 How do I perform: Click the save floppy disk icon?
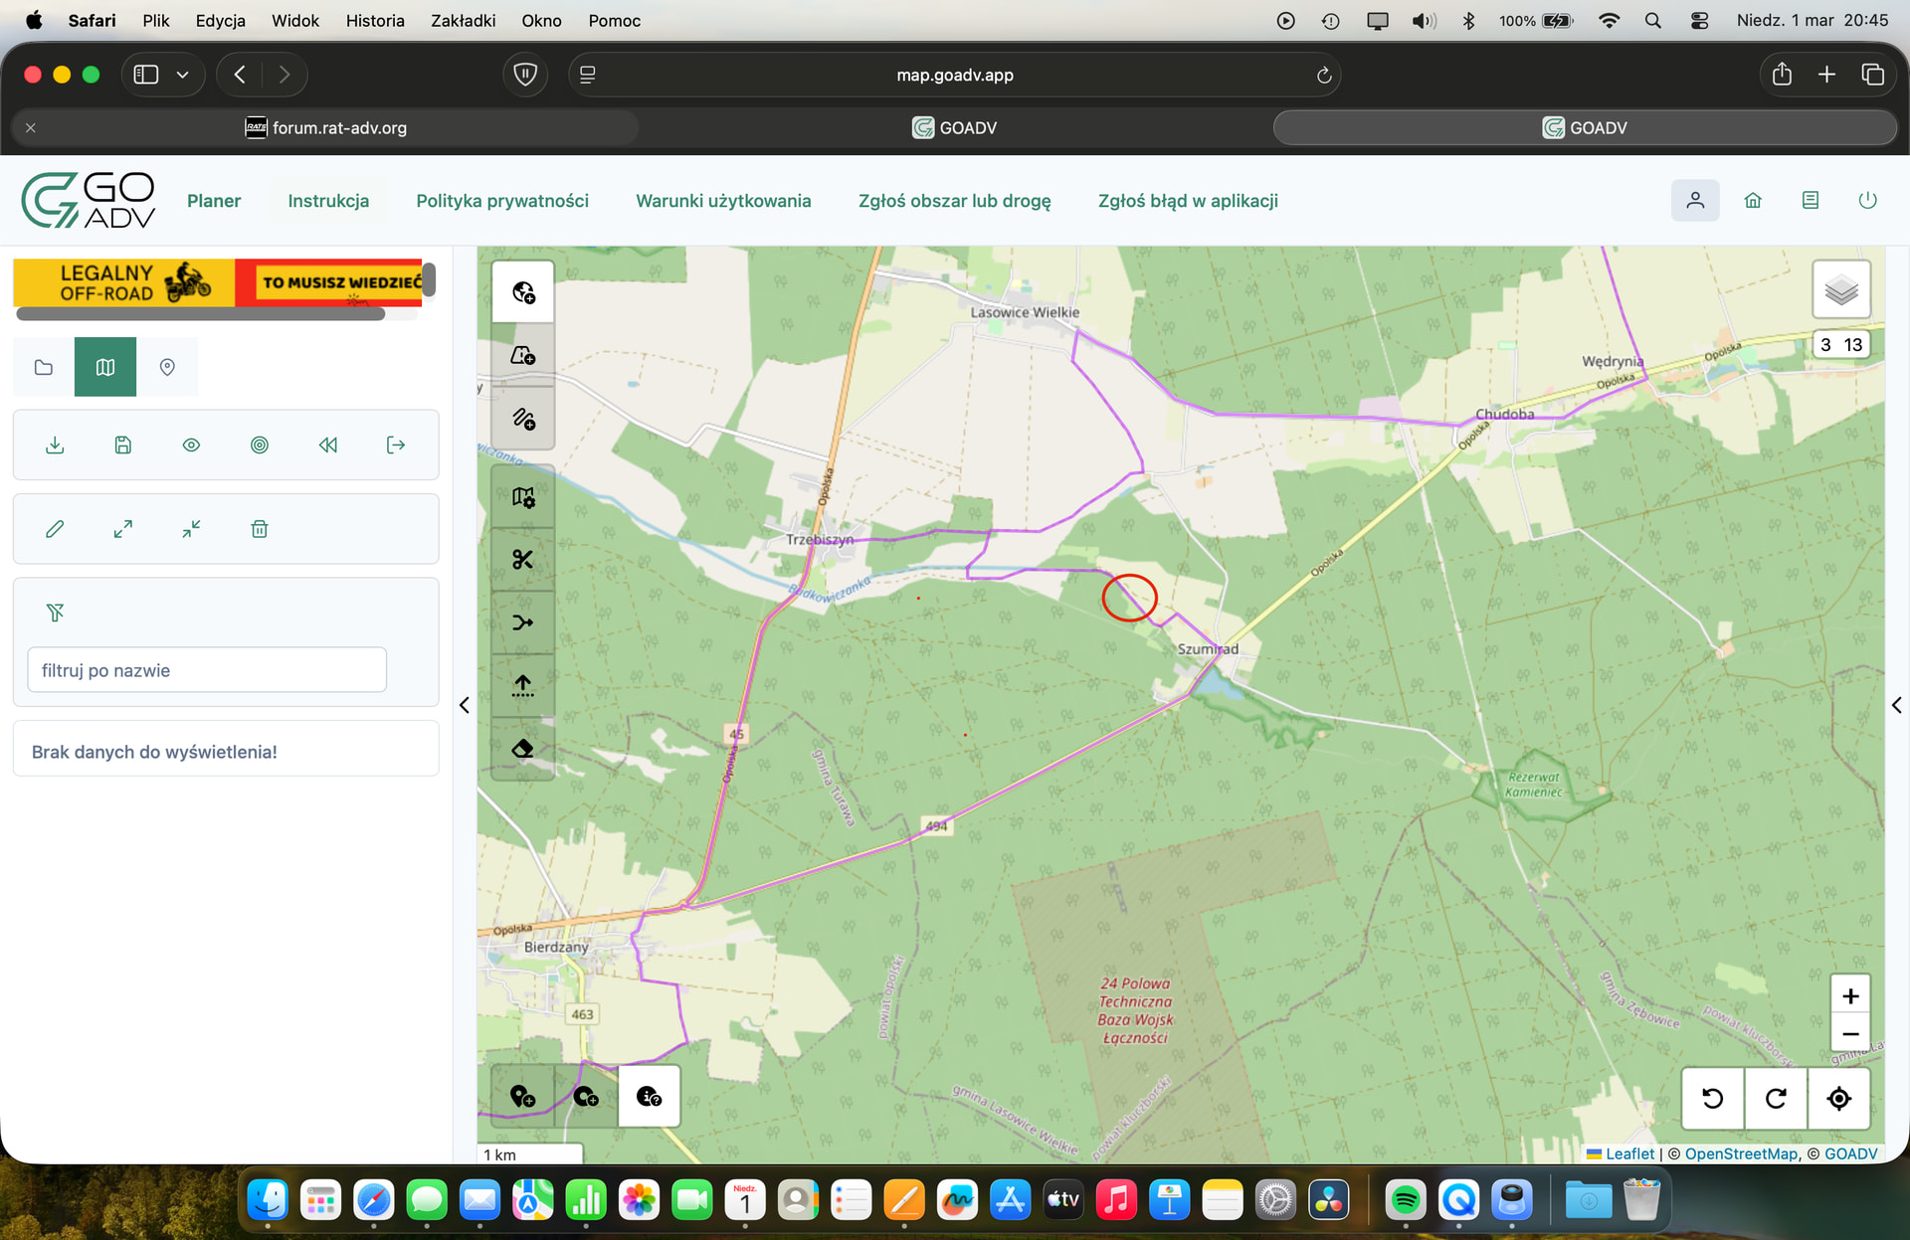(x=123, y=444)
